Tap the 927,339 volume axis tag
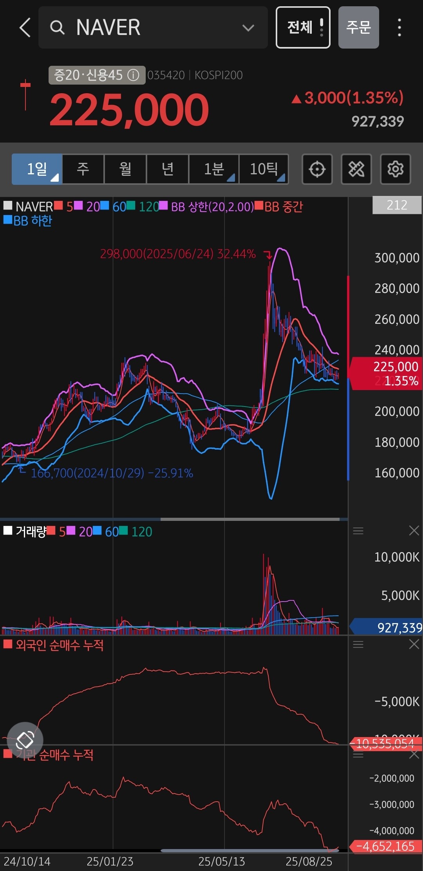Viewport: 423px width, 871px height. [386, 627]
